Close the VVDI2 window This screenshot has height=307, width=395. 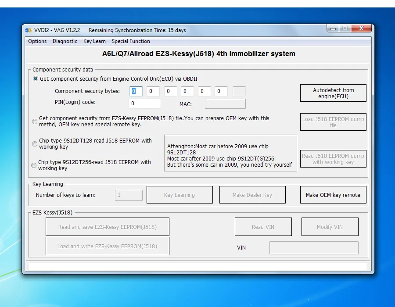361,28
